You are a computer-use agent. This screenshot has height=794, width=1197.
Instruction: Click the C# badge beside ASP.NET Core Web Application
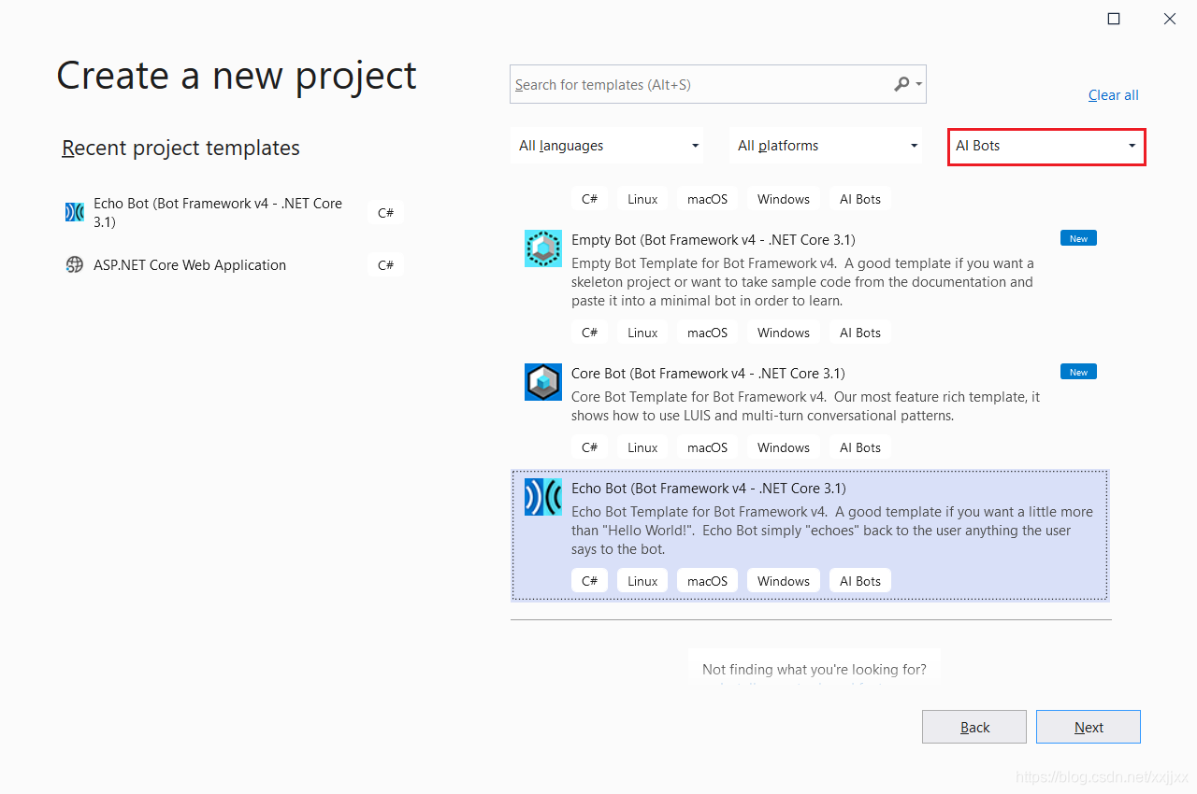click(385, 265)
